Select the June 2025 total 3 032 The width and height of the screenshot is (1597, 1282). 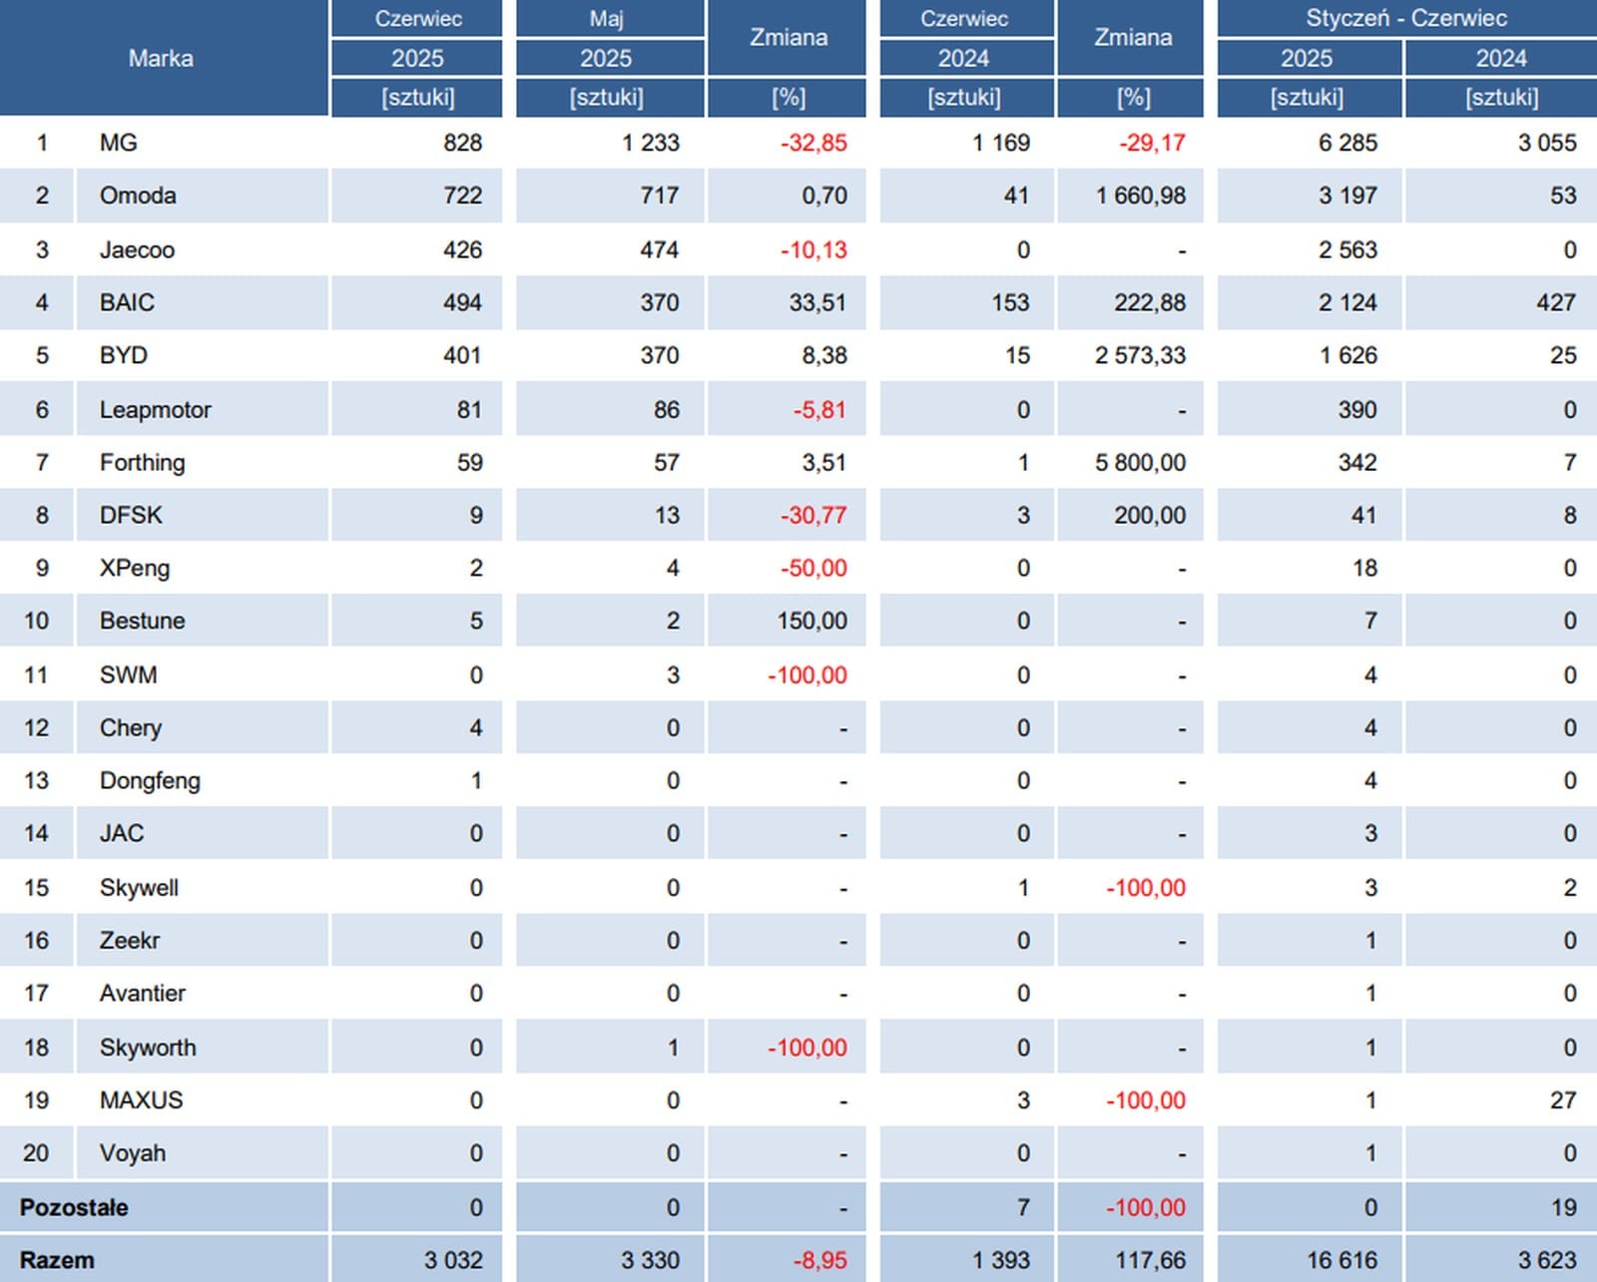tap(453, 1260)
